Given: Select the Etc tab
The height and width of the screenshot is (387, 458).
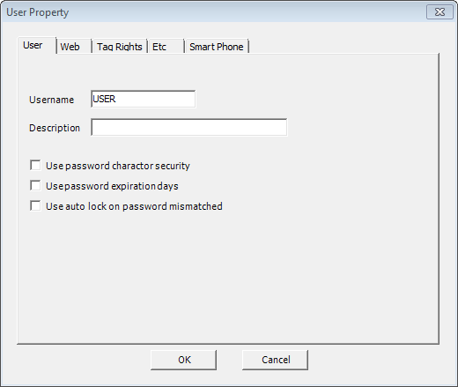Looking at the screenshot, I should [166, 47].
